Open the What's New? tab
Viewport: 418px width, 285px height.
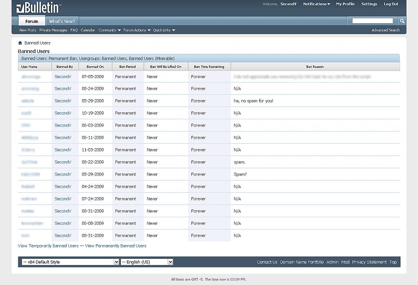(x=62, y=21)
